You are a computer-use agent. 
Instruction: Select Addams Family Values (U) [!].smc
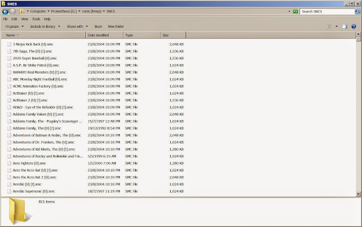38,114
